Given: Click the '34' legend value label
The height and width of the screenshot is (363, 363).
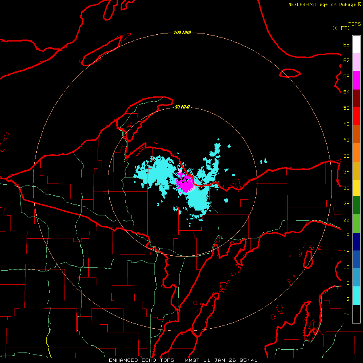Looking at the screenshot, I should (346, 171).
